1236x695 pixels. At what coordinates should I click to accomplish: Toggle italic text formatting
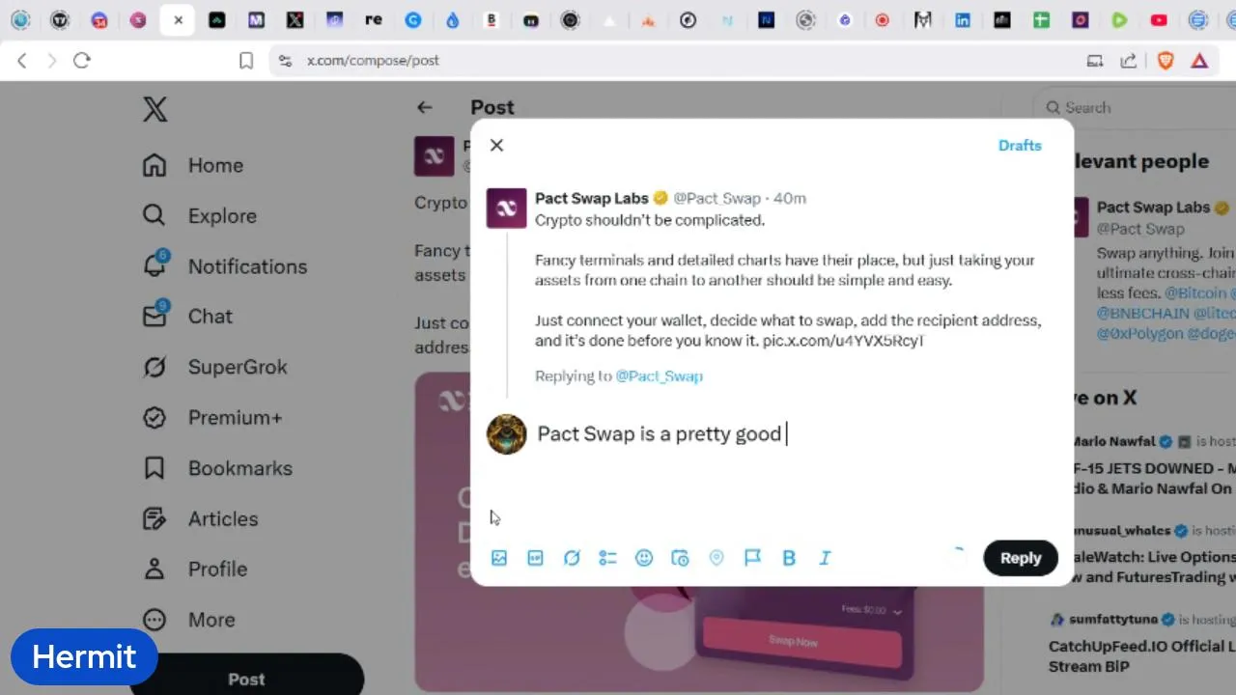tap(825, 558)
